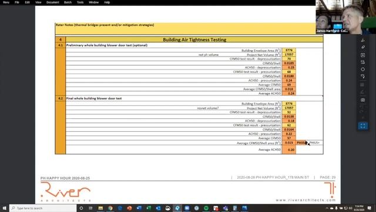The width and height of the screenshot is (376, 212).
Task: Click the 'Building Air Tightness Testing' heading
Action: pyautogui.click(x=194, y=39)
